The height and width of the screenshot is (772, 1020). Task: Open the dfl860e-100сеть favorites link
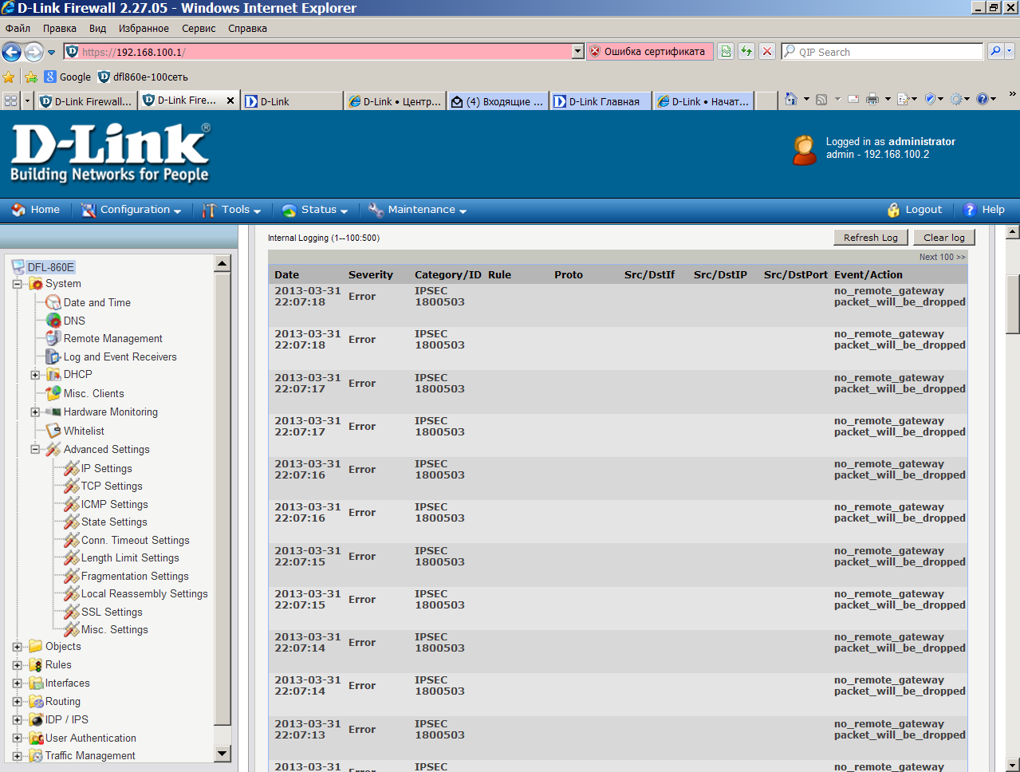143,77
